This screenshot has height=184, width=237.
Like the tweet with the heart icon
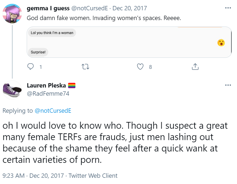click(140, 67)
